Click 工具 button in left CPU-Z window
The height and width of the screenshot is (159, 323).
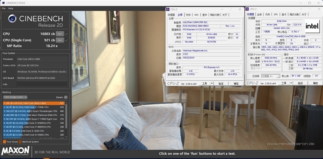(x=205, y=83)
